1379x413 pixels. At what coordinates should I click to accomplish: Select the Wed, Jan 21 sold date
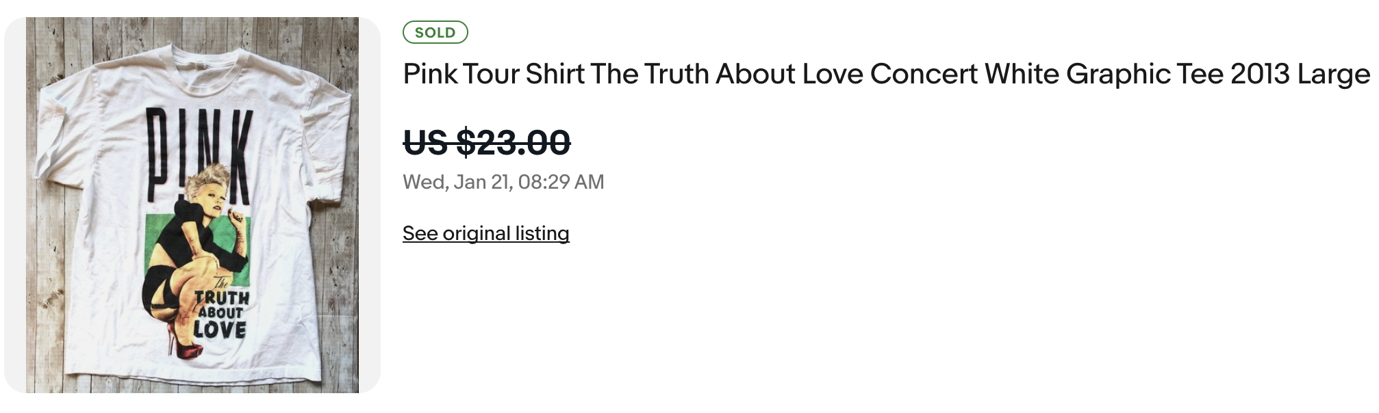pos(457,182)
